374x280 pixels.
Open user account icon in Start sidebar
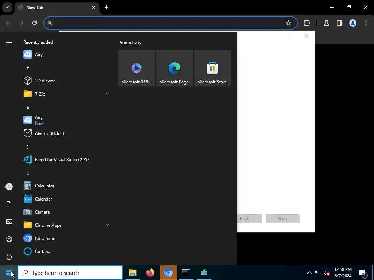(x=9, y=187)
